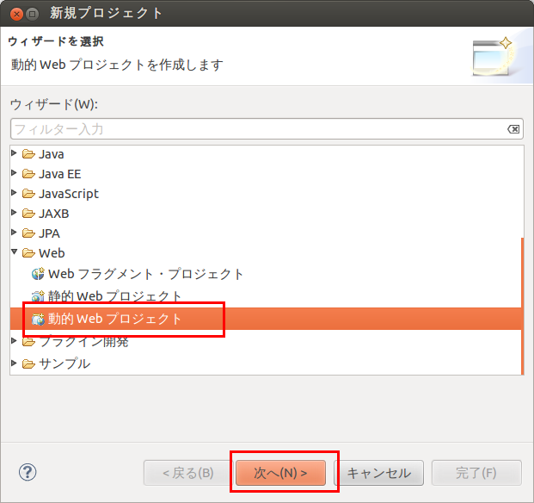534x503 pixels.
Task: Click the 次へ(N) > button
Action: pyautogui.click(x=280, y=473)
